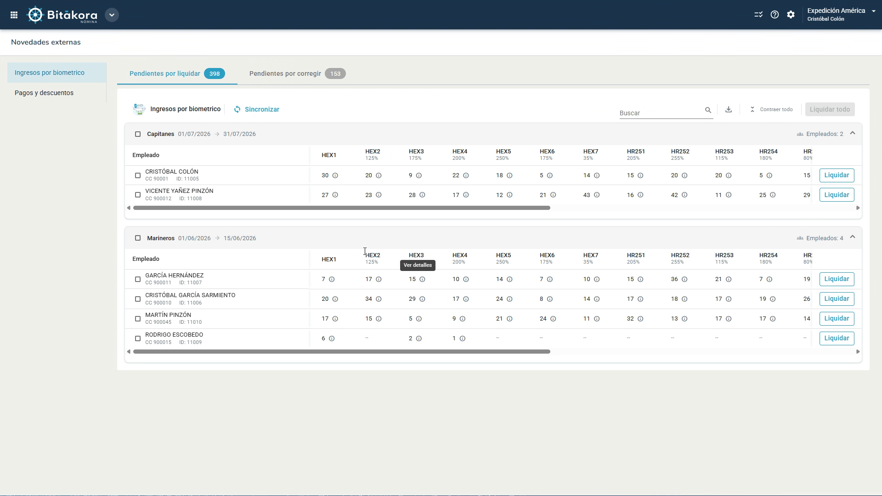
Task: Click the download icon next to search
Action: [x=729, y=109]
